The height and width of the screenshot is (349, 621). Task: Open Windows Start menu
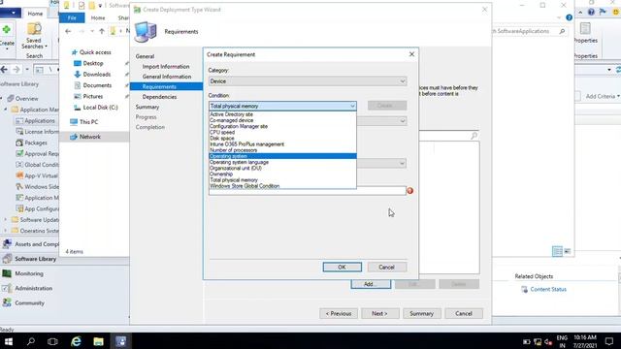[x=8, y=341]
